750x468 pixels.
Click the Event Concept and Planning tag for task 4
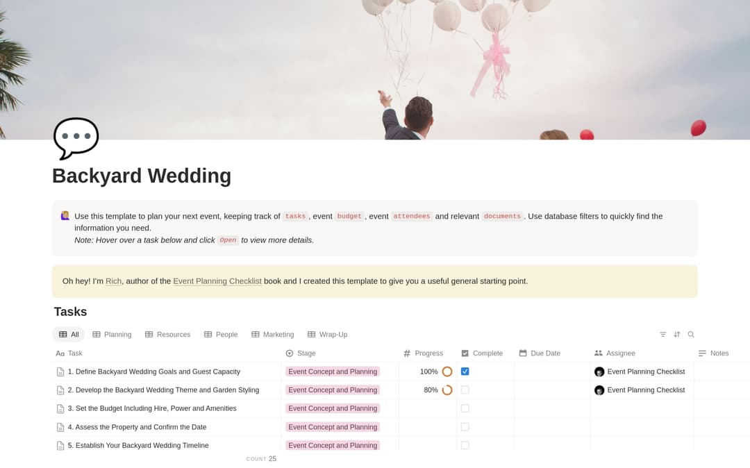tap(333, 427)
